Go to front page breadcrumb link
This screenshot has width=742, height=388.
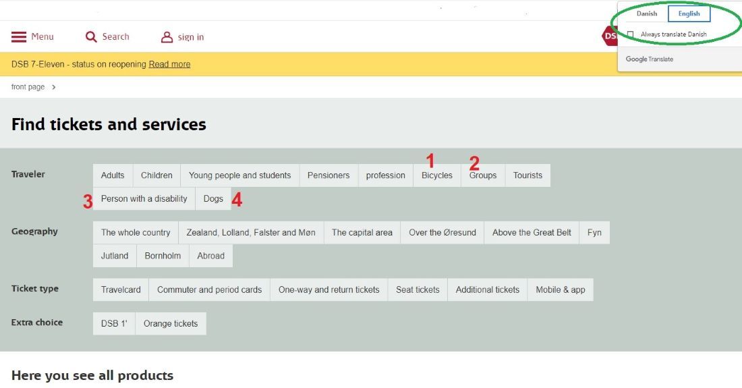click(28, 87)
